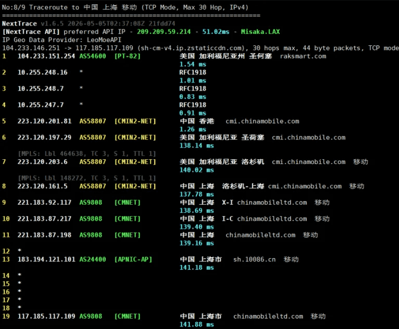Click the chinamobileltd.com text on hop 19

pos(268,317)
